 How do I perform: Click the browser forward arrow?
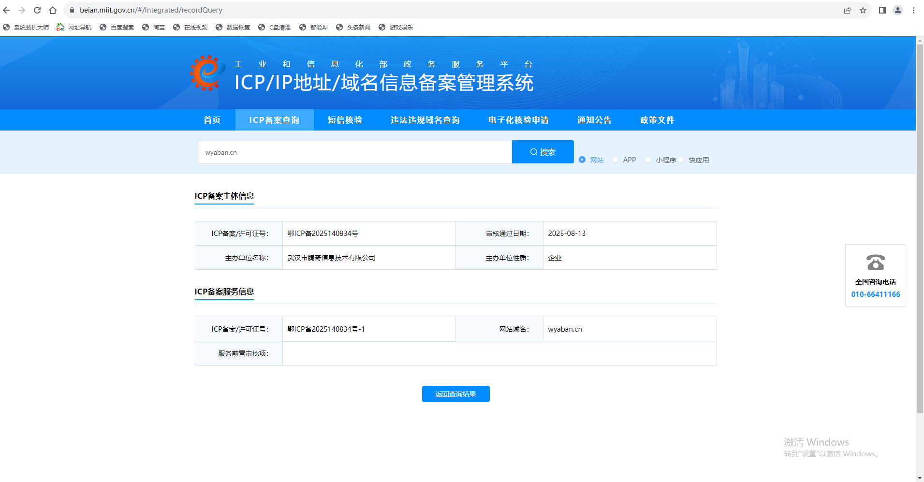(x=22, y=10)
